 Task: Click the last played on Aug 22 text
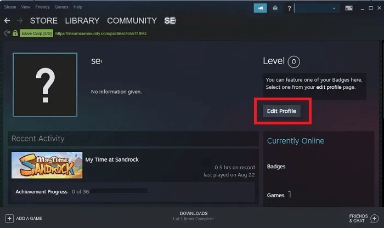[x=229, y=175]
